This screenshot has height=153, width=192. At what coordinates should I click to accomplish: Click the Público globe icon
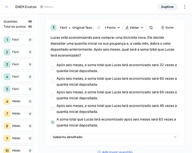42,7
